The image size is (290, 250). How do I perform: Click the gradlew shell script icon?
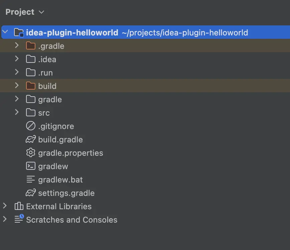click(30, 166)
